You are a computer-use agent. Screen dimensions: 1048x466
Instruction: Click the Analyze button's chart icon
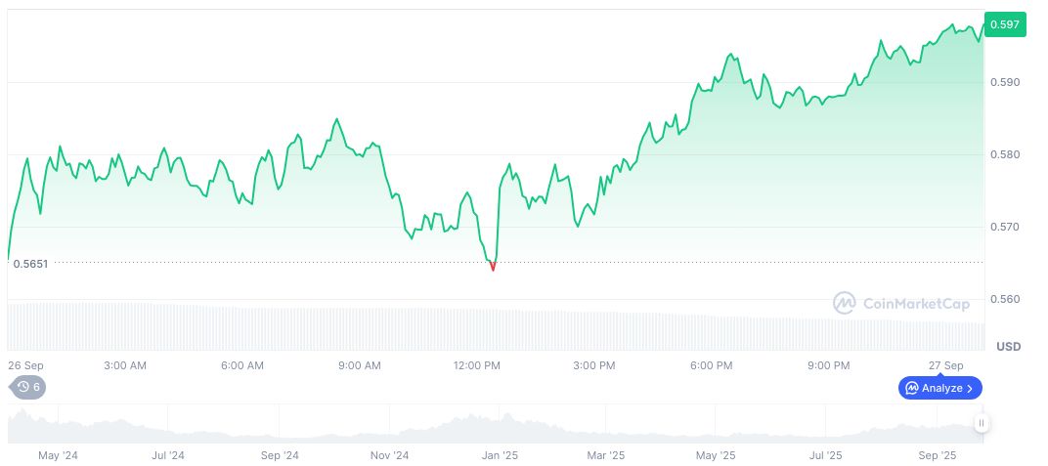point(911,388)
